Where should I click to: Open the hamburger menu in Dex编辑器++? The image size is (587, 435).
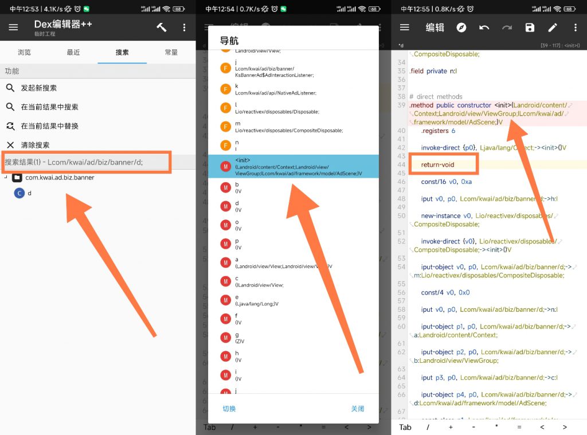(x=13, y=28)
